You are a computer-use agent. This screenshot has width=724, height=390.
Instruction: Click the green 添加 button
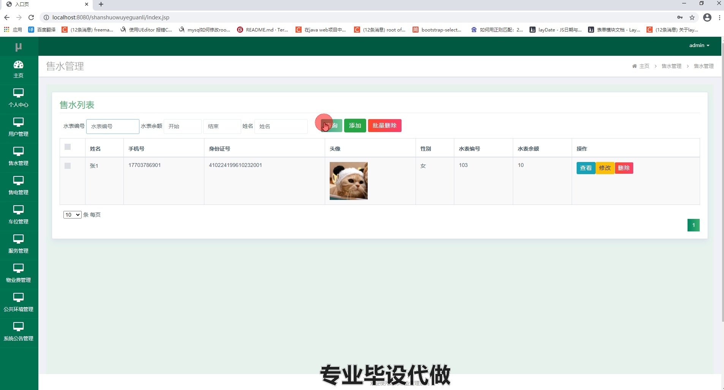[355, 126]
